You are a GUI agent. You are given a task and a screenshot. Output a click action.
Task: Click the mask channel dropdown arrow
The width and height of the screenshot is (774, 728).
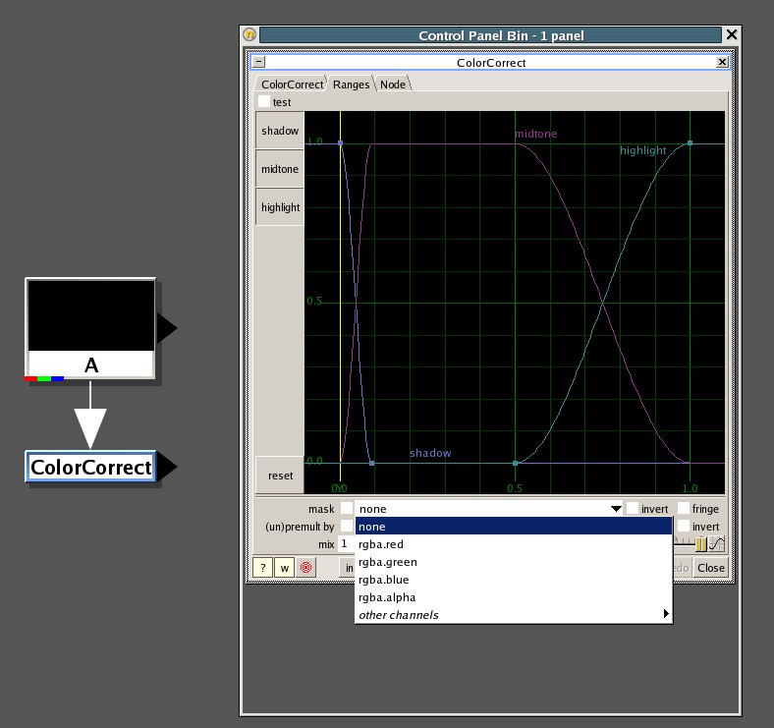616,509
